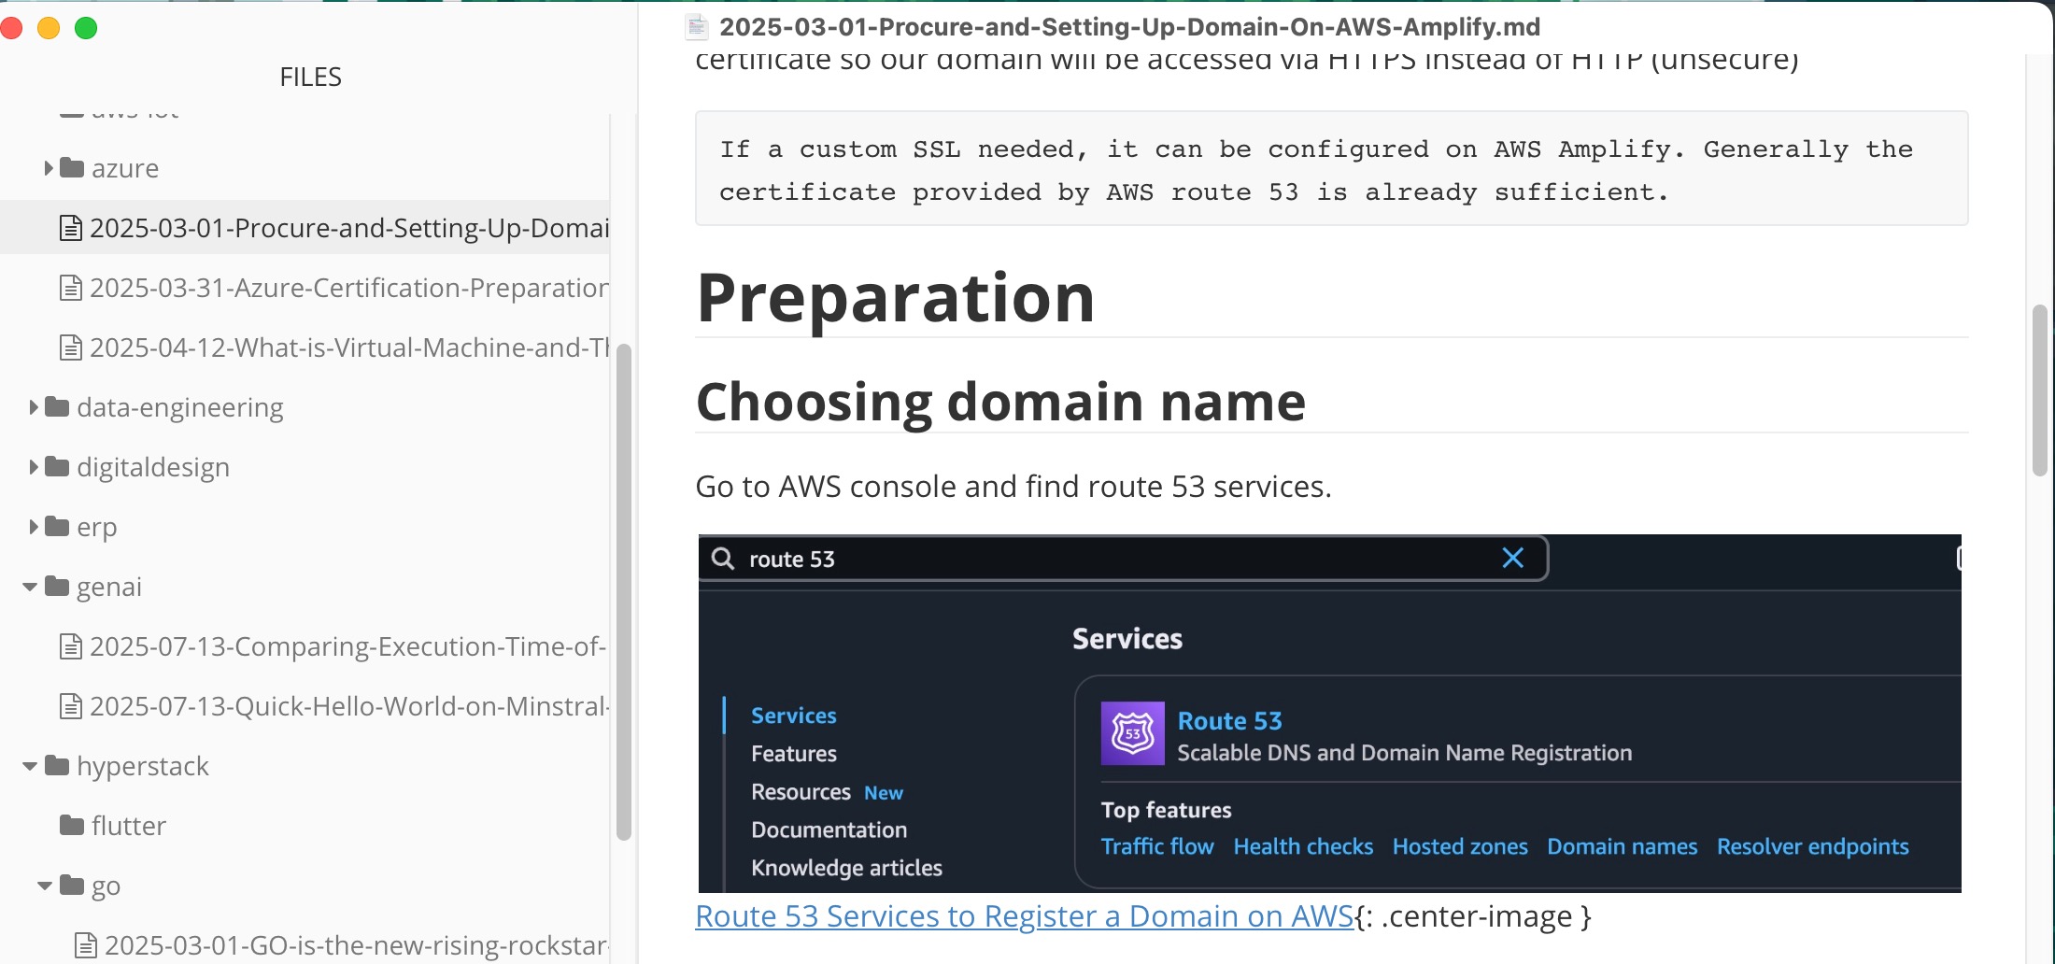This screenshot has height=964, width=2055.
Task: Click the digitaldesign folder icon
Action: point(57,467)
